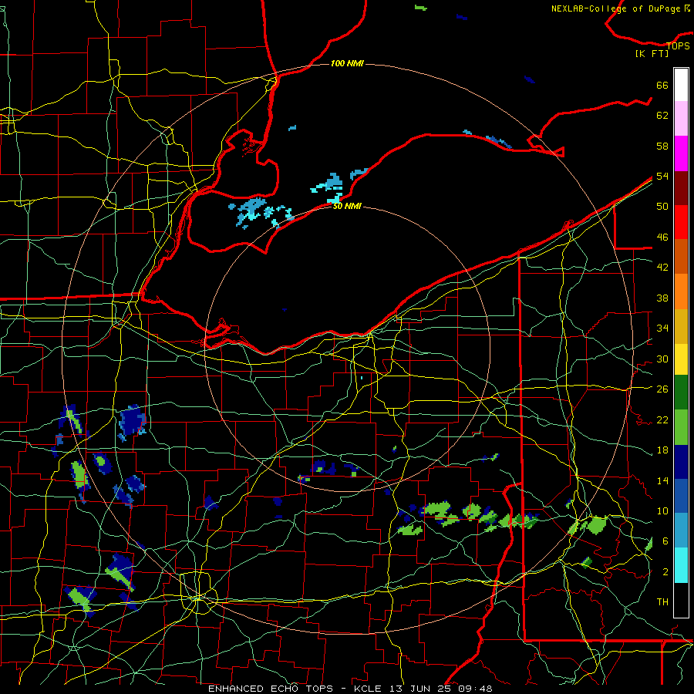Click legend value 66
This screenshot has width=694, height=694.
pyautogui.click(x=662, y=85)
